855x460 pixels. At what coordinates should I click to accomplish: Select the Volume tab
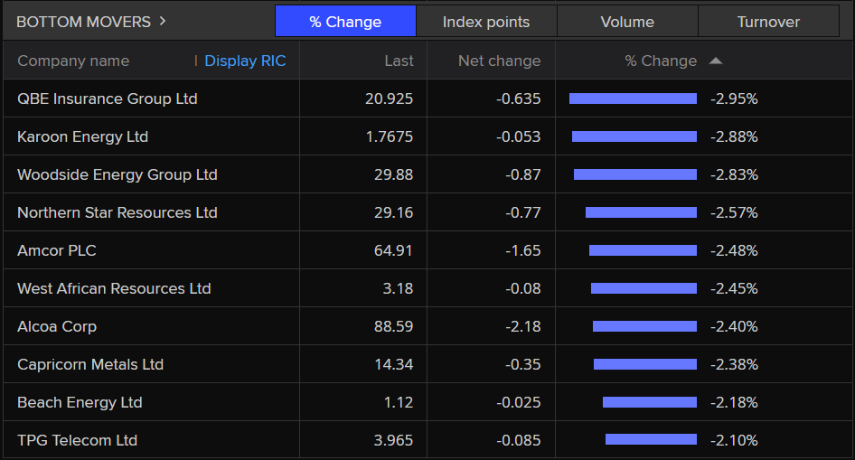click(x=627, y=22)
